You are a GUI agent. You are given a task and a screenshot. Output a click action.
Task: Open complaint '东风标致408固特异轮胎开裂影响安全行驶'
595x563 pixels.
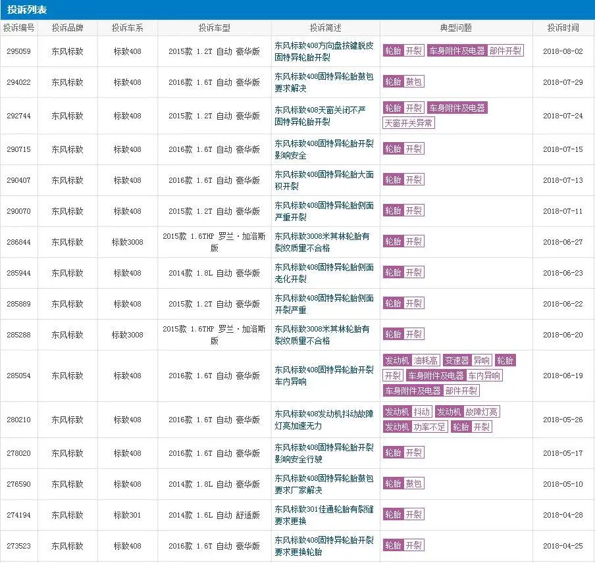(x=324, y=453)
